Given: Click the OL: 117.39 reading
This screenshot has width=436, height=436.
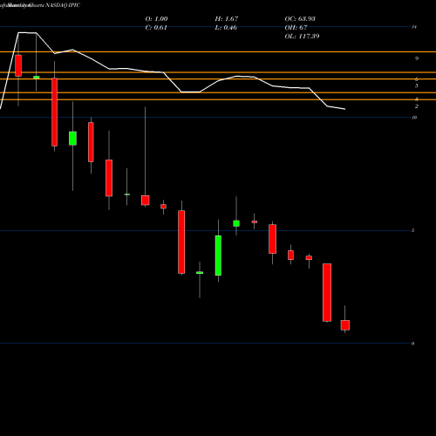Looking at the screenshot, I should [x=302, y=37].
